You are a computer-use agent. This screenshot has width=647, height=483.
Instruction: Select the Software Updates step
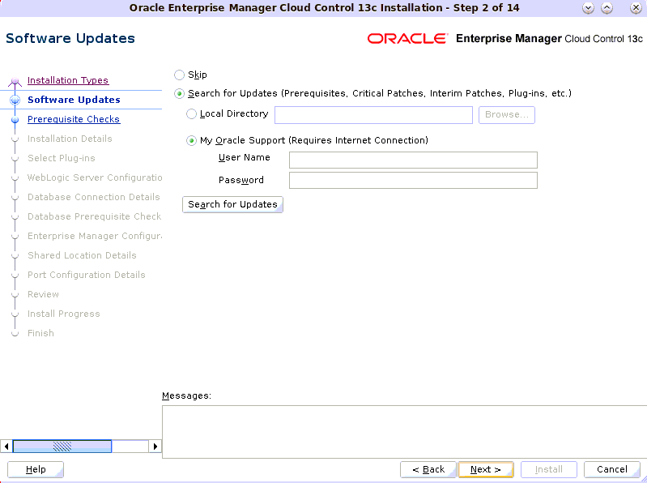pos(74,100)
